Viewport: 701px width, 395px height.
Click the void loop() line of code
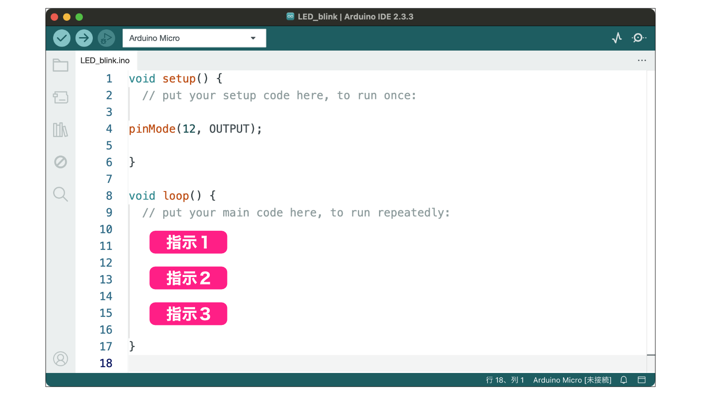coord(172,196)
